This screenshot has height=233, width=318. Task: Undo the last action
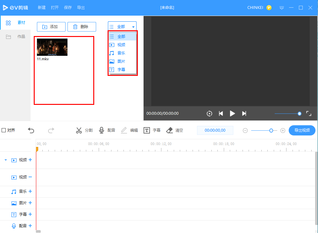(31, 130)
